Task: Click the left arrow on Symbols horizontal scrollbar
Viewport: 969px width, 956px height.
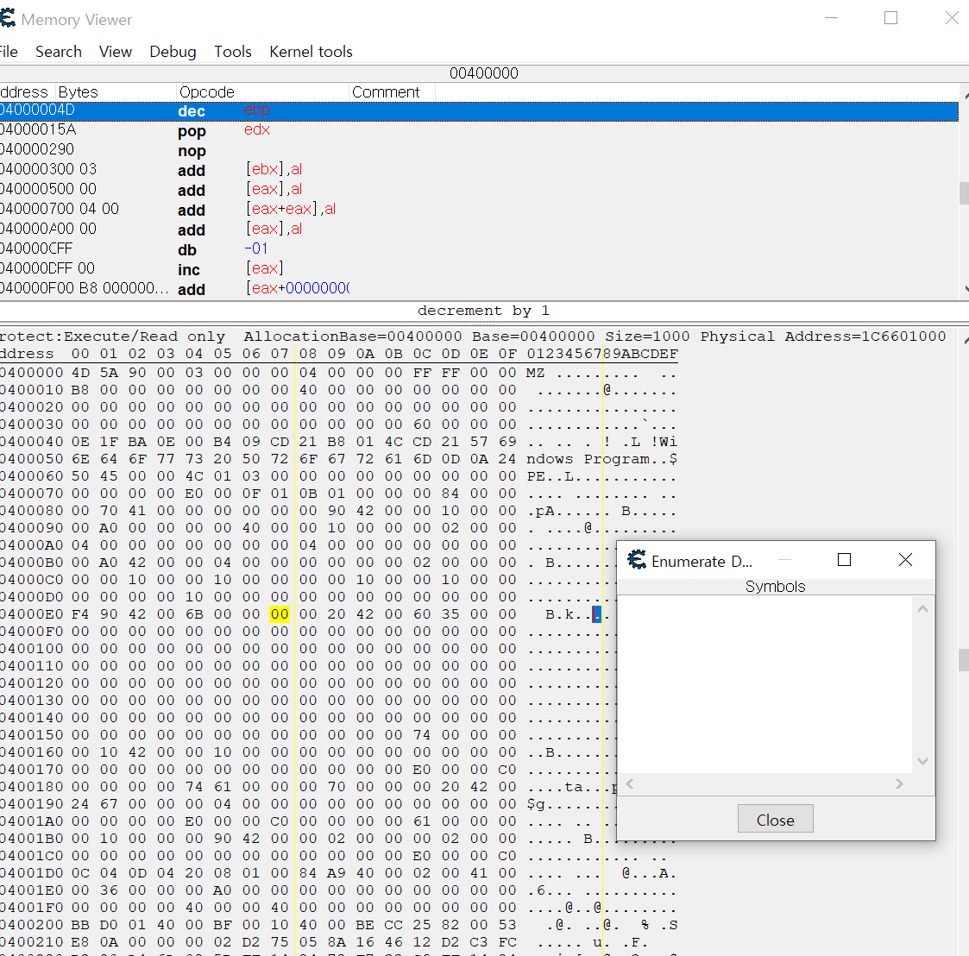Action: [x=629, y=784]
